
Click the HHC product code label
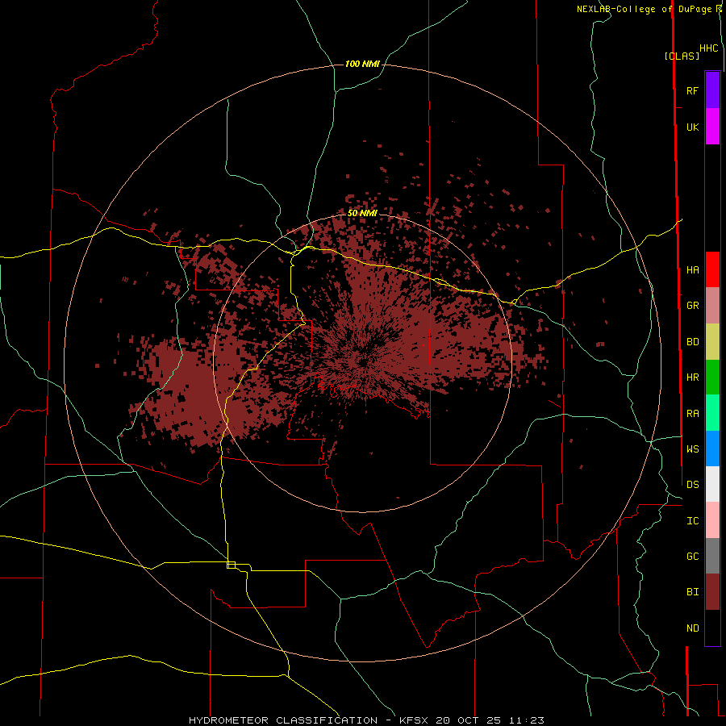pyautogui.click(x=708, y=48)
